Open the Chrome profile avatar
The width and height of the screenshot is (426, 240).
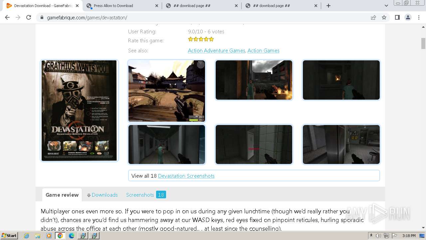pyautogui.click(x=408, y=17)
